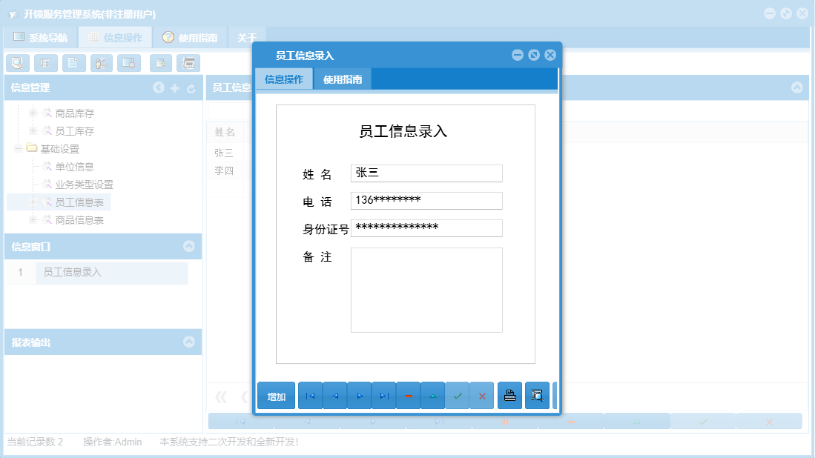The height and width of the screenshot is (458, 815).
Task: Click the 增加 button to add a record
Action: [x=274, y=396]
